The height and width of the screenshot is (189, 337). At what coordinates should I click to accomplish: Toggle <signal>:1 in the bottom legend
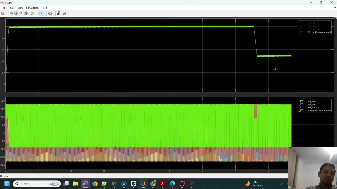click(x=313, y=101)
